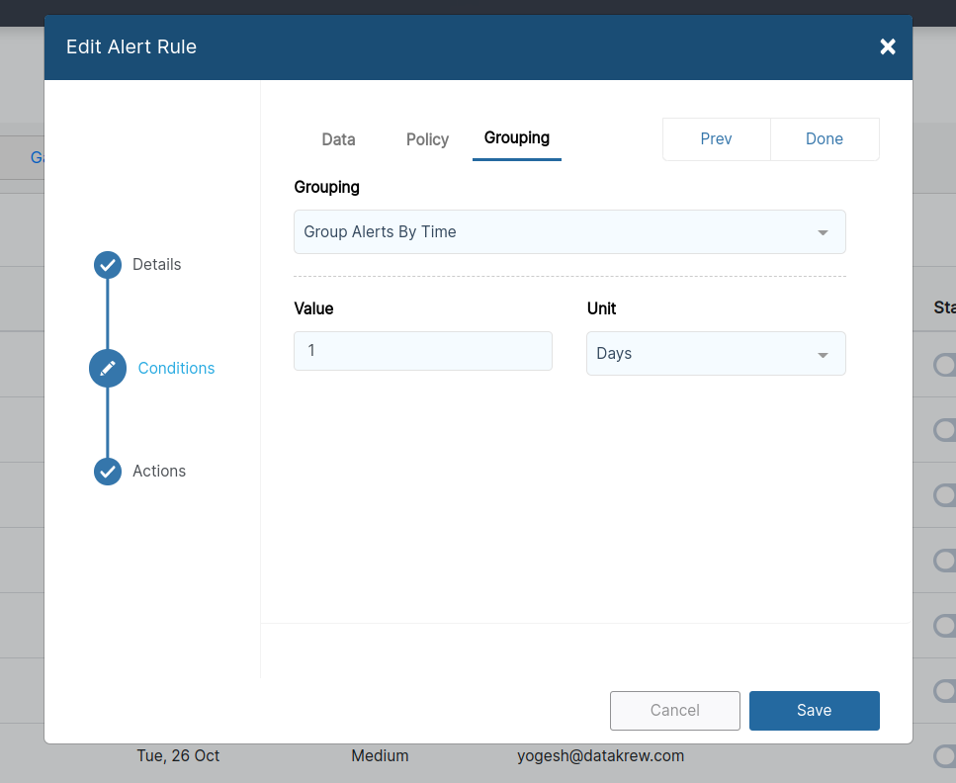
Task: Click the chevron arrow on the Grouping selector
Action: pos(823,231)
